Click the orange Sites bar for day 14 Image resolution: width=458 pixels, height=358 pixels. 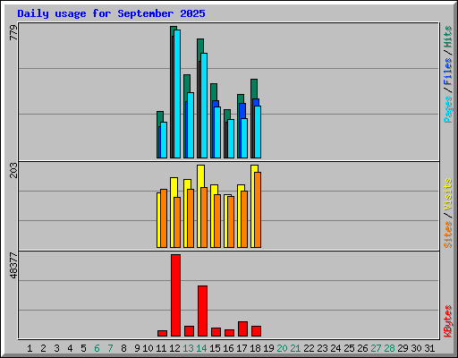point(204,217)
